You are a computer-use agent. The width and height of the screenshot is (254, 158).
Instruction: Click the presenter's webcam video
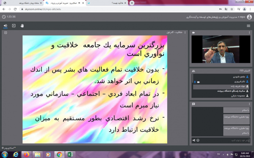coord(221,49)
